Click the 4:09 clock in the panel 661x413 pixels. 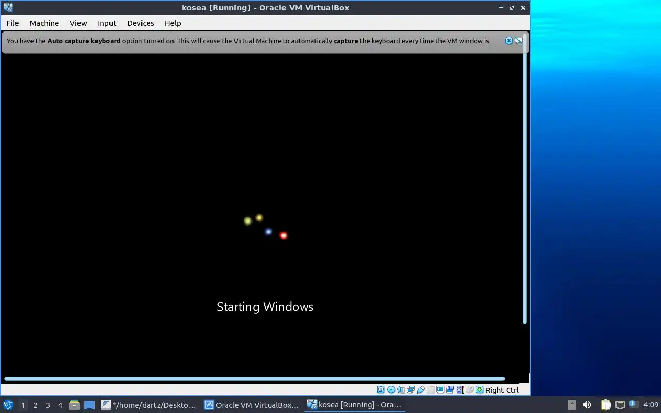pyautogui.click(x=651, y=405)
